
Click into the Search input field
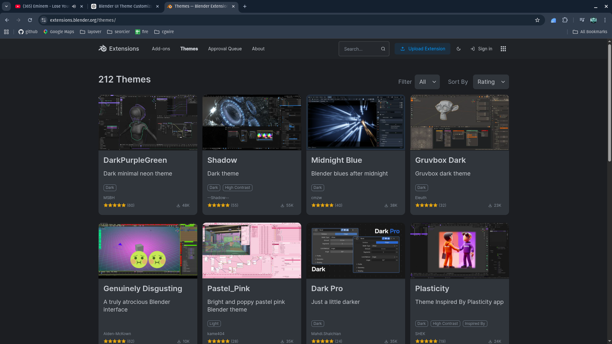[x=360, y=49]
